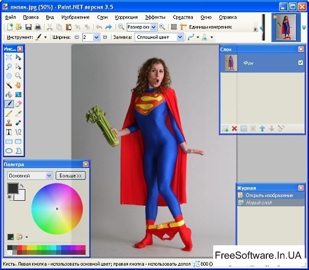The image size is (309, 270).
Task: Select the Magic Wand tool
Action: point(9,85)
